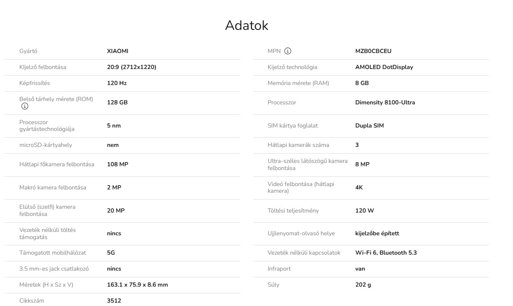Select the Dupla SIM value

369,125
